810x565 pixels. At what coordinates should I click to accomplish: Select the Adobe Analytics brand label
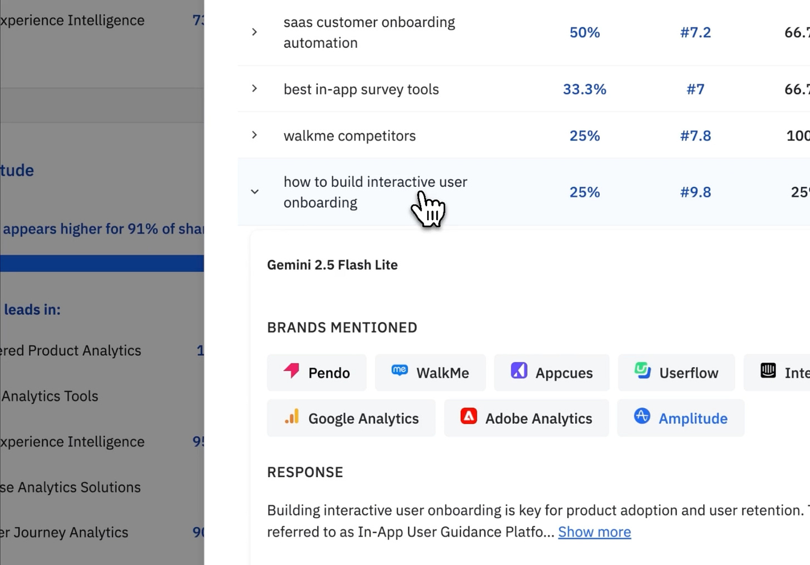click(539, 418)
